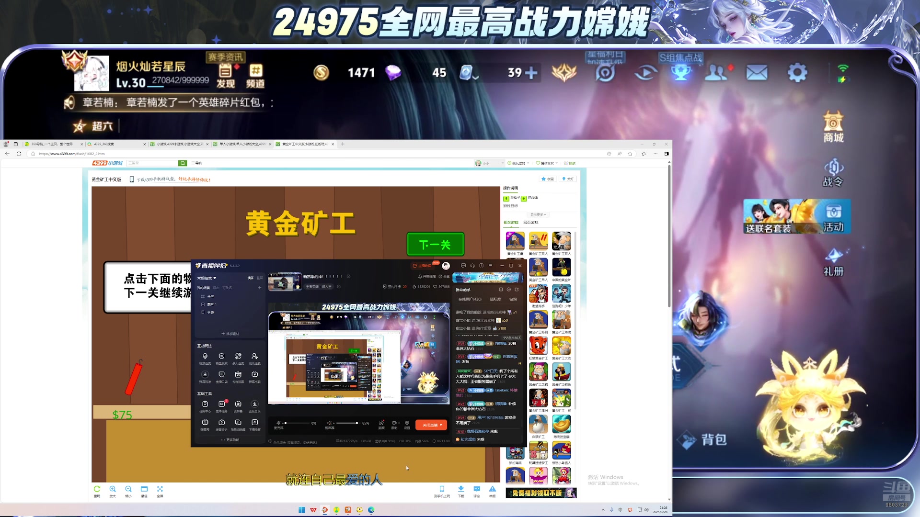The image size is (920, 517).
Task: Click the plus beside the 39 currency
Action: [531, 73]
